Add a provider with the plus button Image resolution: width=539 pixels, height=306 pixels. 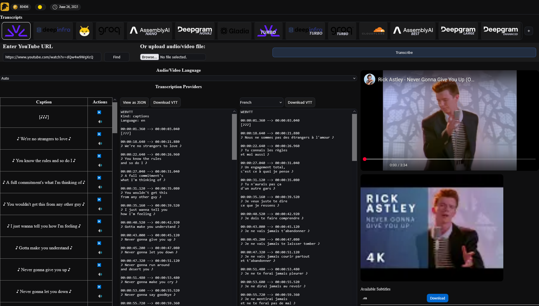[x=529, y=31]
